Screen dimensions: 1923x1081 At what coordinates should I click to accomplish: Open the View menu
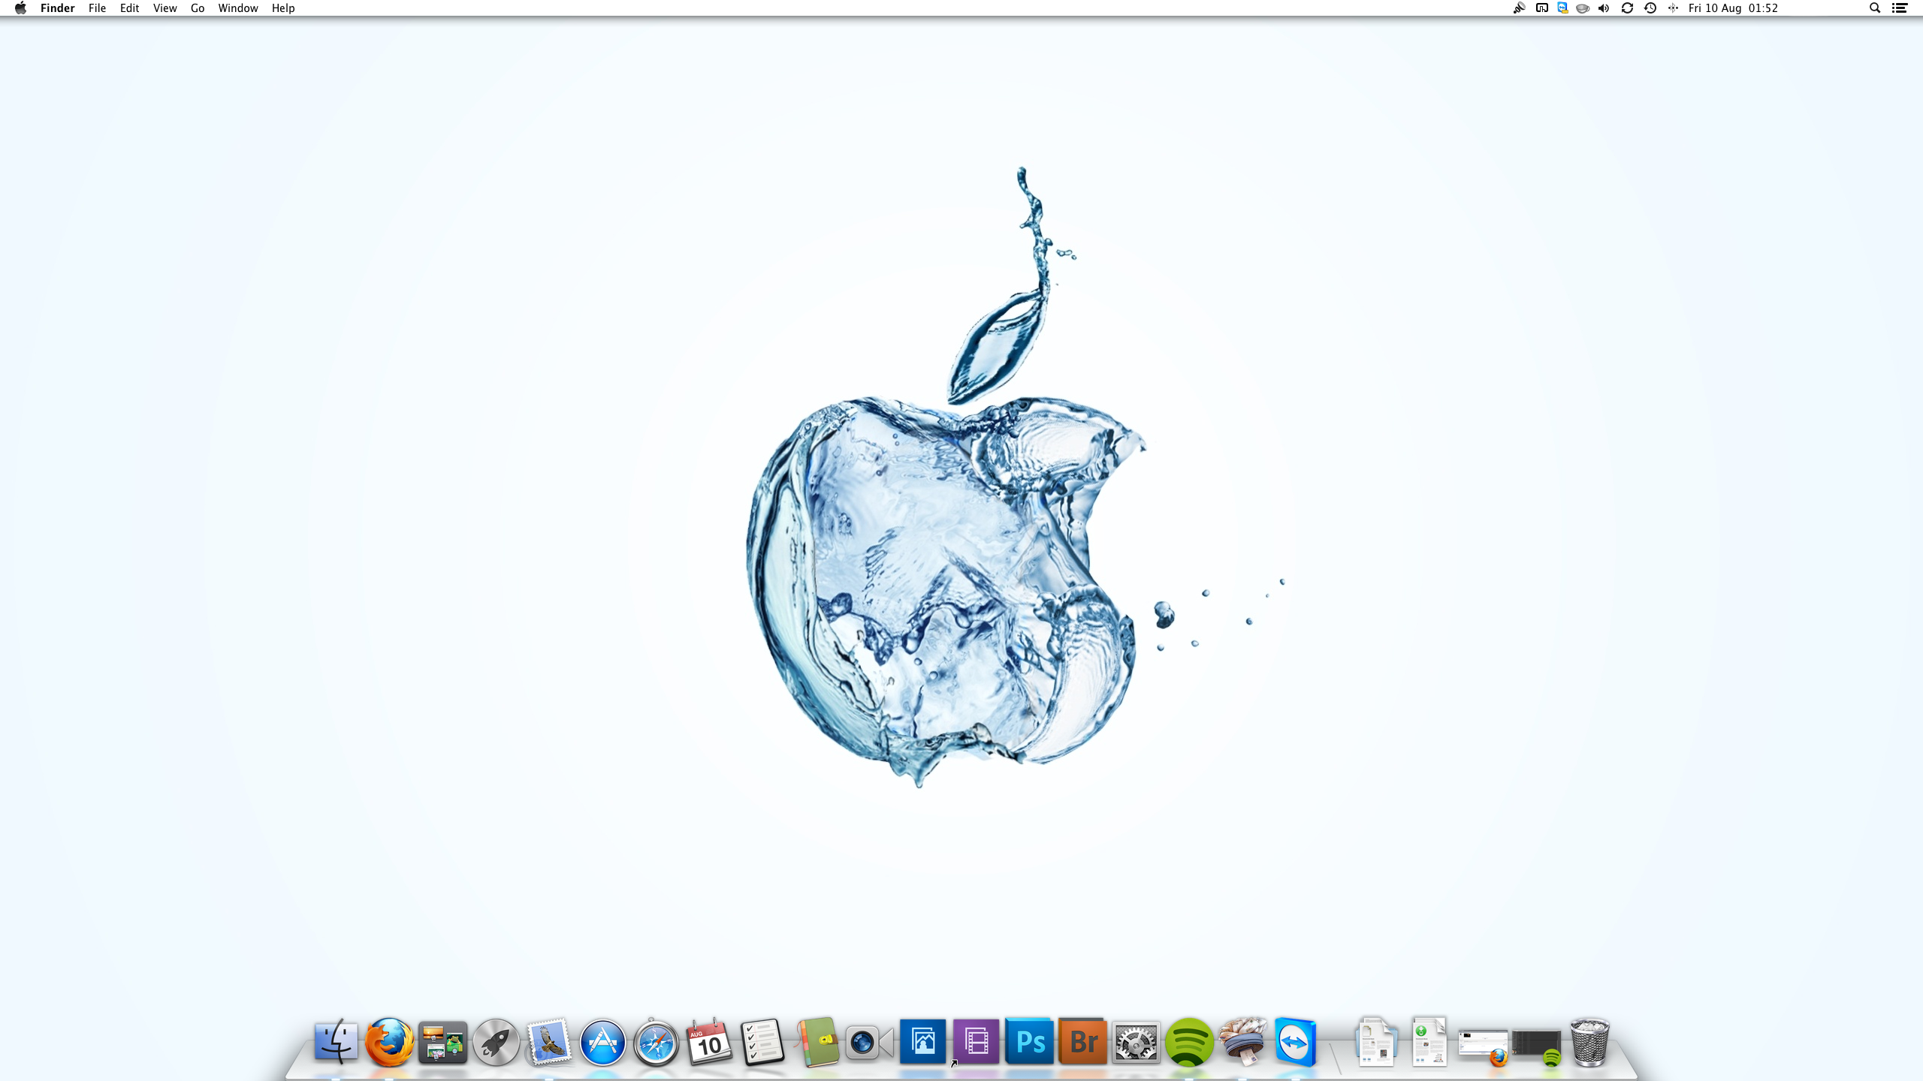[x=165, y=8]
